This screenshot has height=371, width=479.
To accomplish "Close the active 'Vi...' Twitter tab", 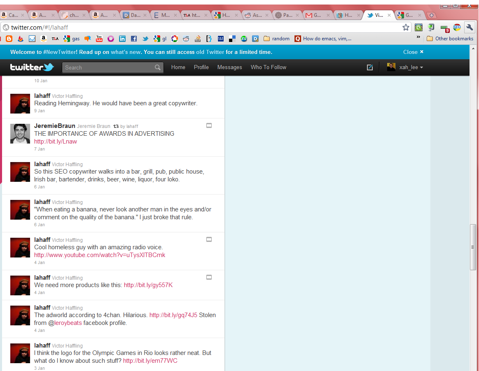I will [389, 15].
